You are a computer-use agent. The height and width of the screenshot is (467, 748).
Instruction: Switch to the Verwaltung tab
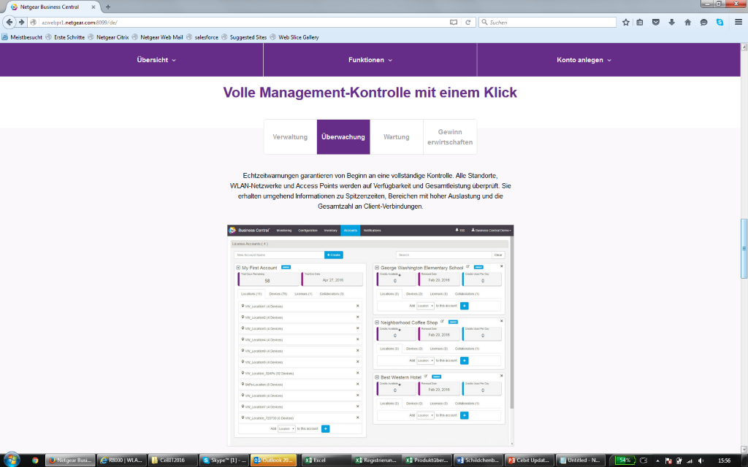[290, 136]
